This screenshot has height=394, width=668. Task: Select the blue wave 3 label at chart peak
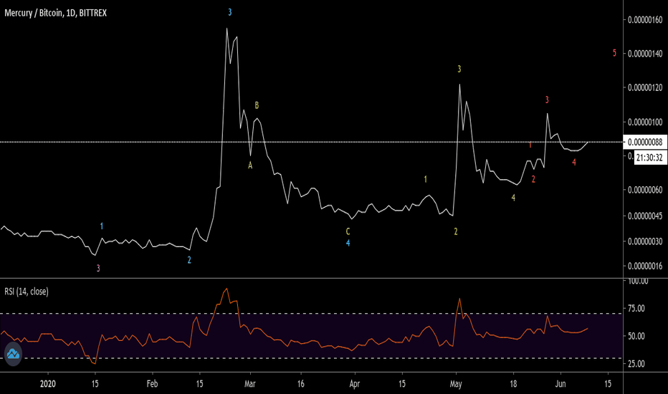[229, 12]
